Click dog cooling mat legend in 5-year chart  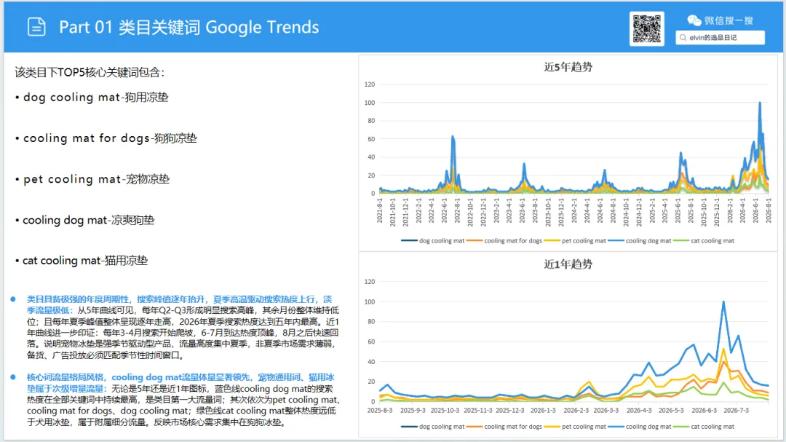433,241
